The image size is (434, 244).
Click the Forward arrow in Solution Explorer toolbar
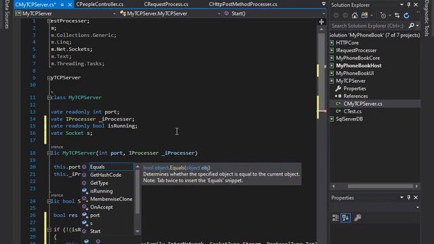tap(345, 16)
